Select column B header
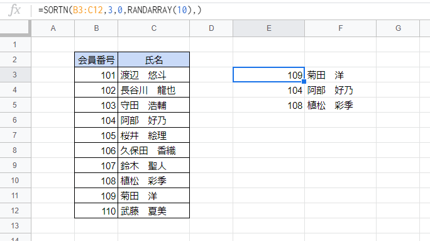The width and height of the screenshot is (430, 241). [96, 28]
